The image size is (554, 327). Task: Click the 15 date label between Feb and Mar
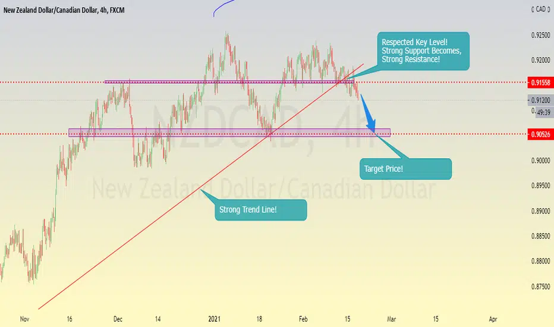click(347, 319)
